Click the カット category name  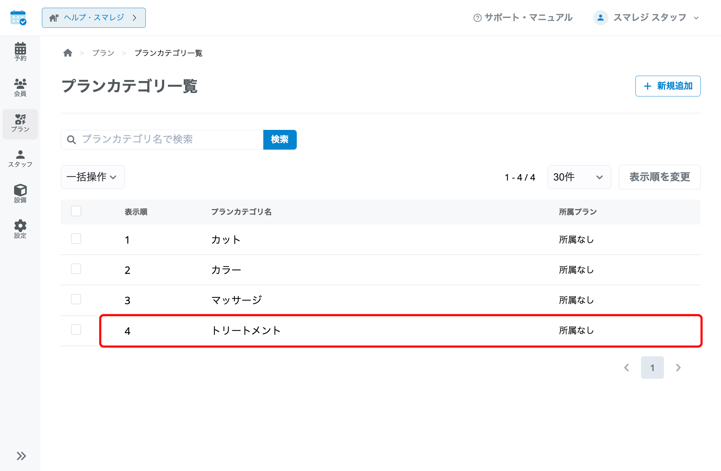(x=226, y=240)
